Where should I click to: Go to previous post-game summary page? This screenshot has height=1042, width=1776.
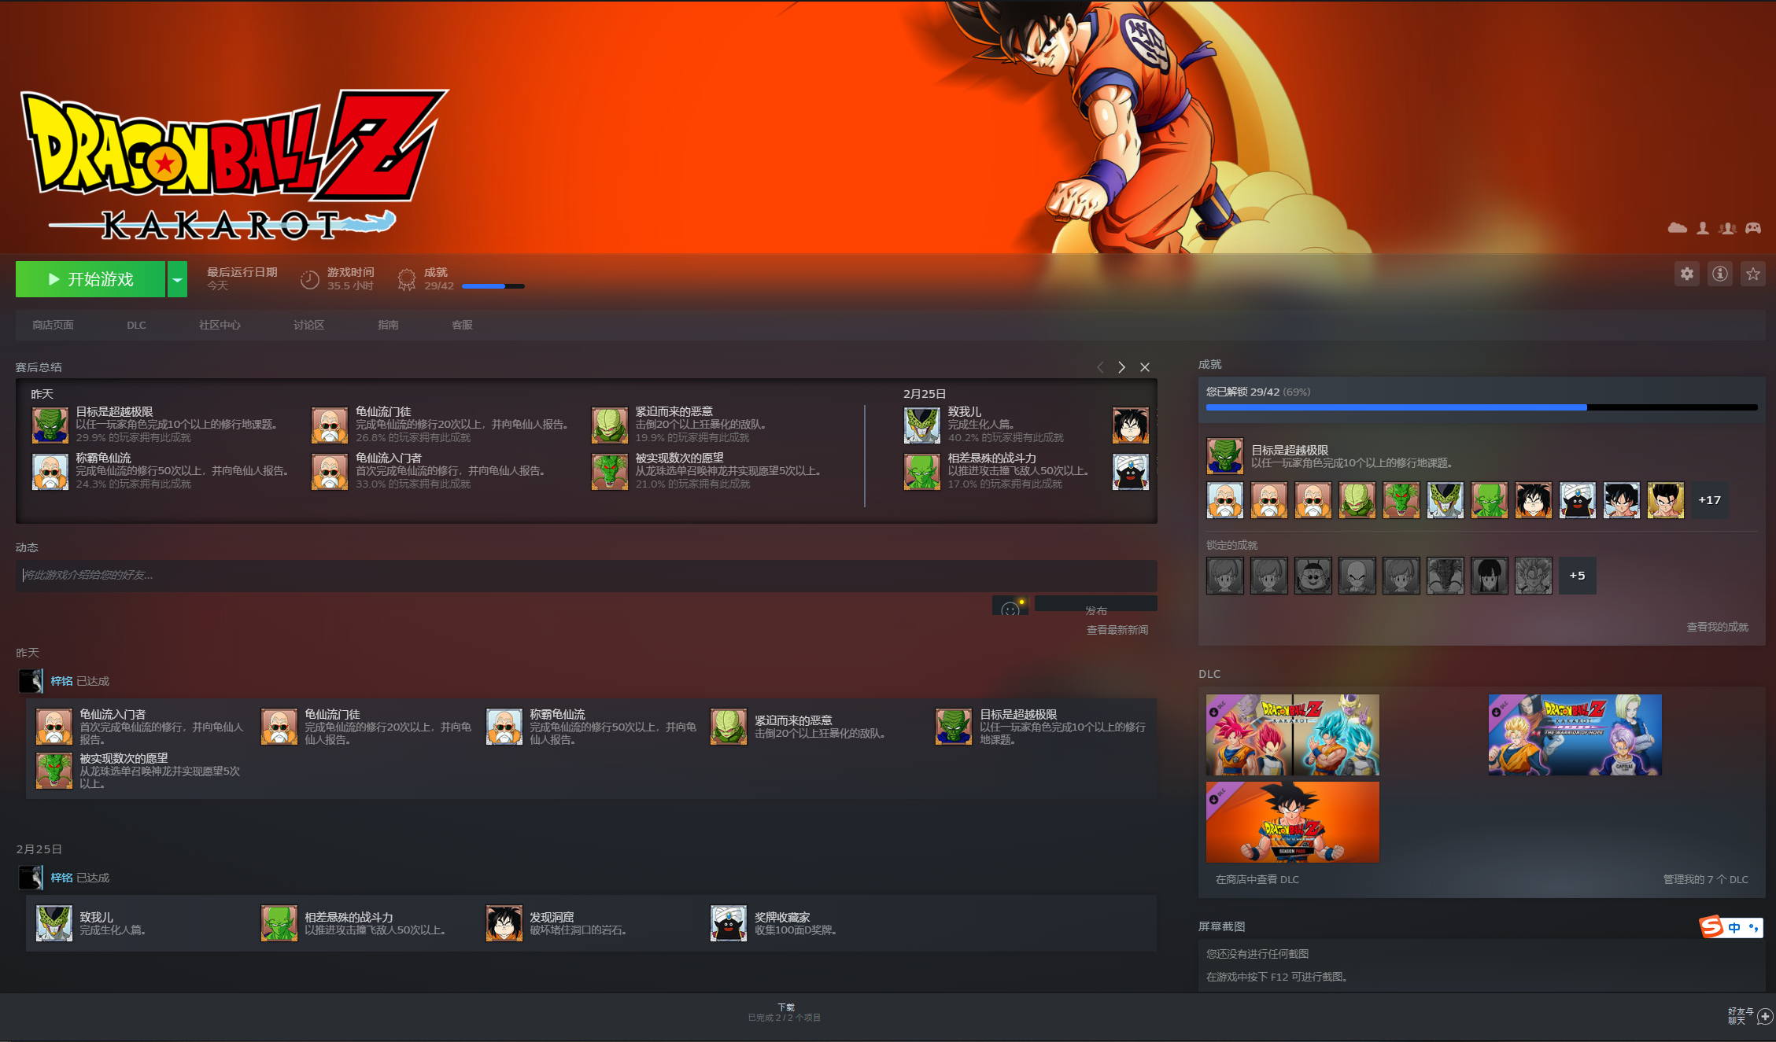(1100, 367)
